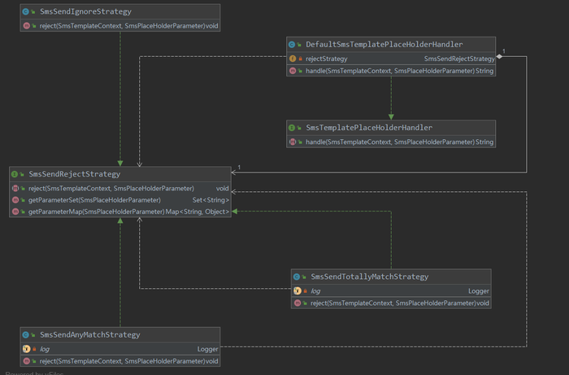Click the method icon beside getParameterSet
The image size is (569, 375).
pyautogui.click(x=15, y=200)
